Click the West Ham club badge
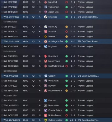Viewport: 112px width, 122px height. coord(46,81)
